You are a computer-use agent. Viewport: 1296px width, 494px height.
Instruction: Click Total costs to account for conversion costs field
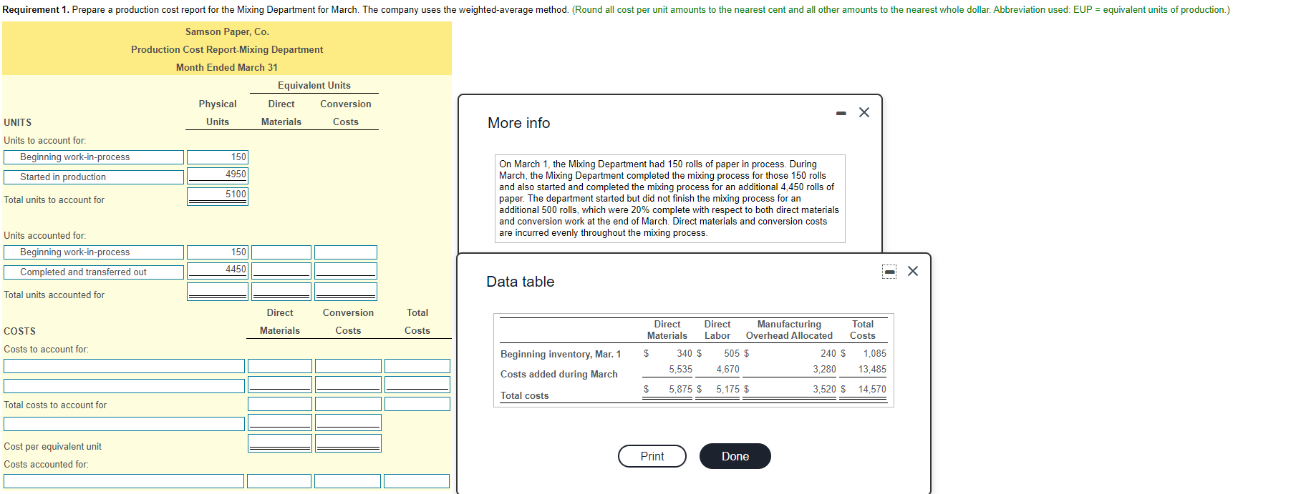tap(348, 404)
